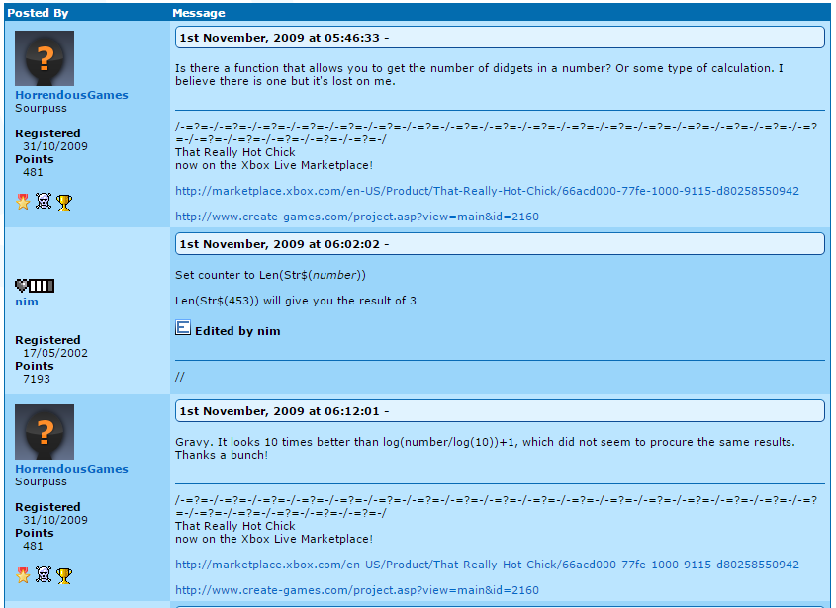Open create-games project link in first post
This screenshot has height=608, width=836.
[x=357, y=217]
